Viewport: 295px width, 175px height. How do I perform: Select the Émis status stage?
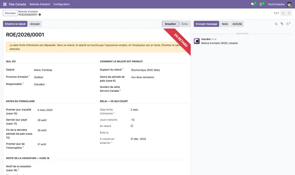point(185,24)
